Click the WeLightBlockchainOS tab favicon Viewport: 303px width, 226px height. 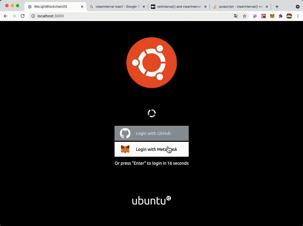[30, 7]
